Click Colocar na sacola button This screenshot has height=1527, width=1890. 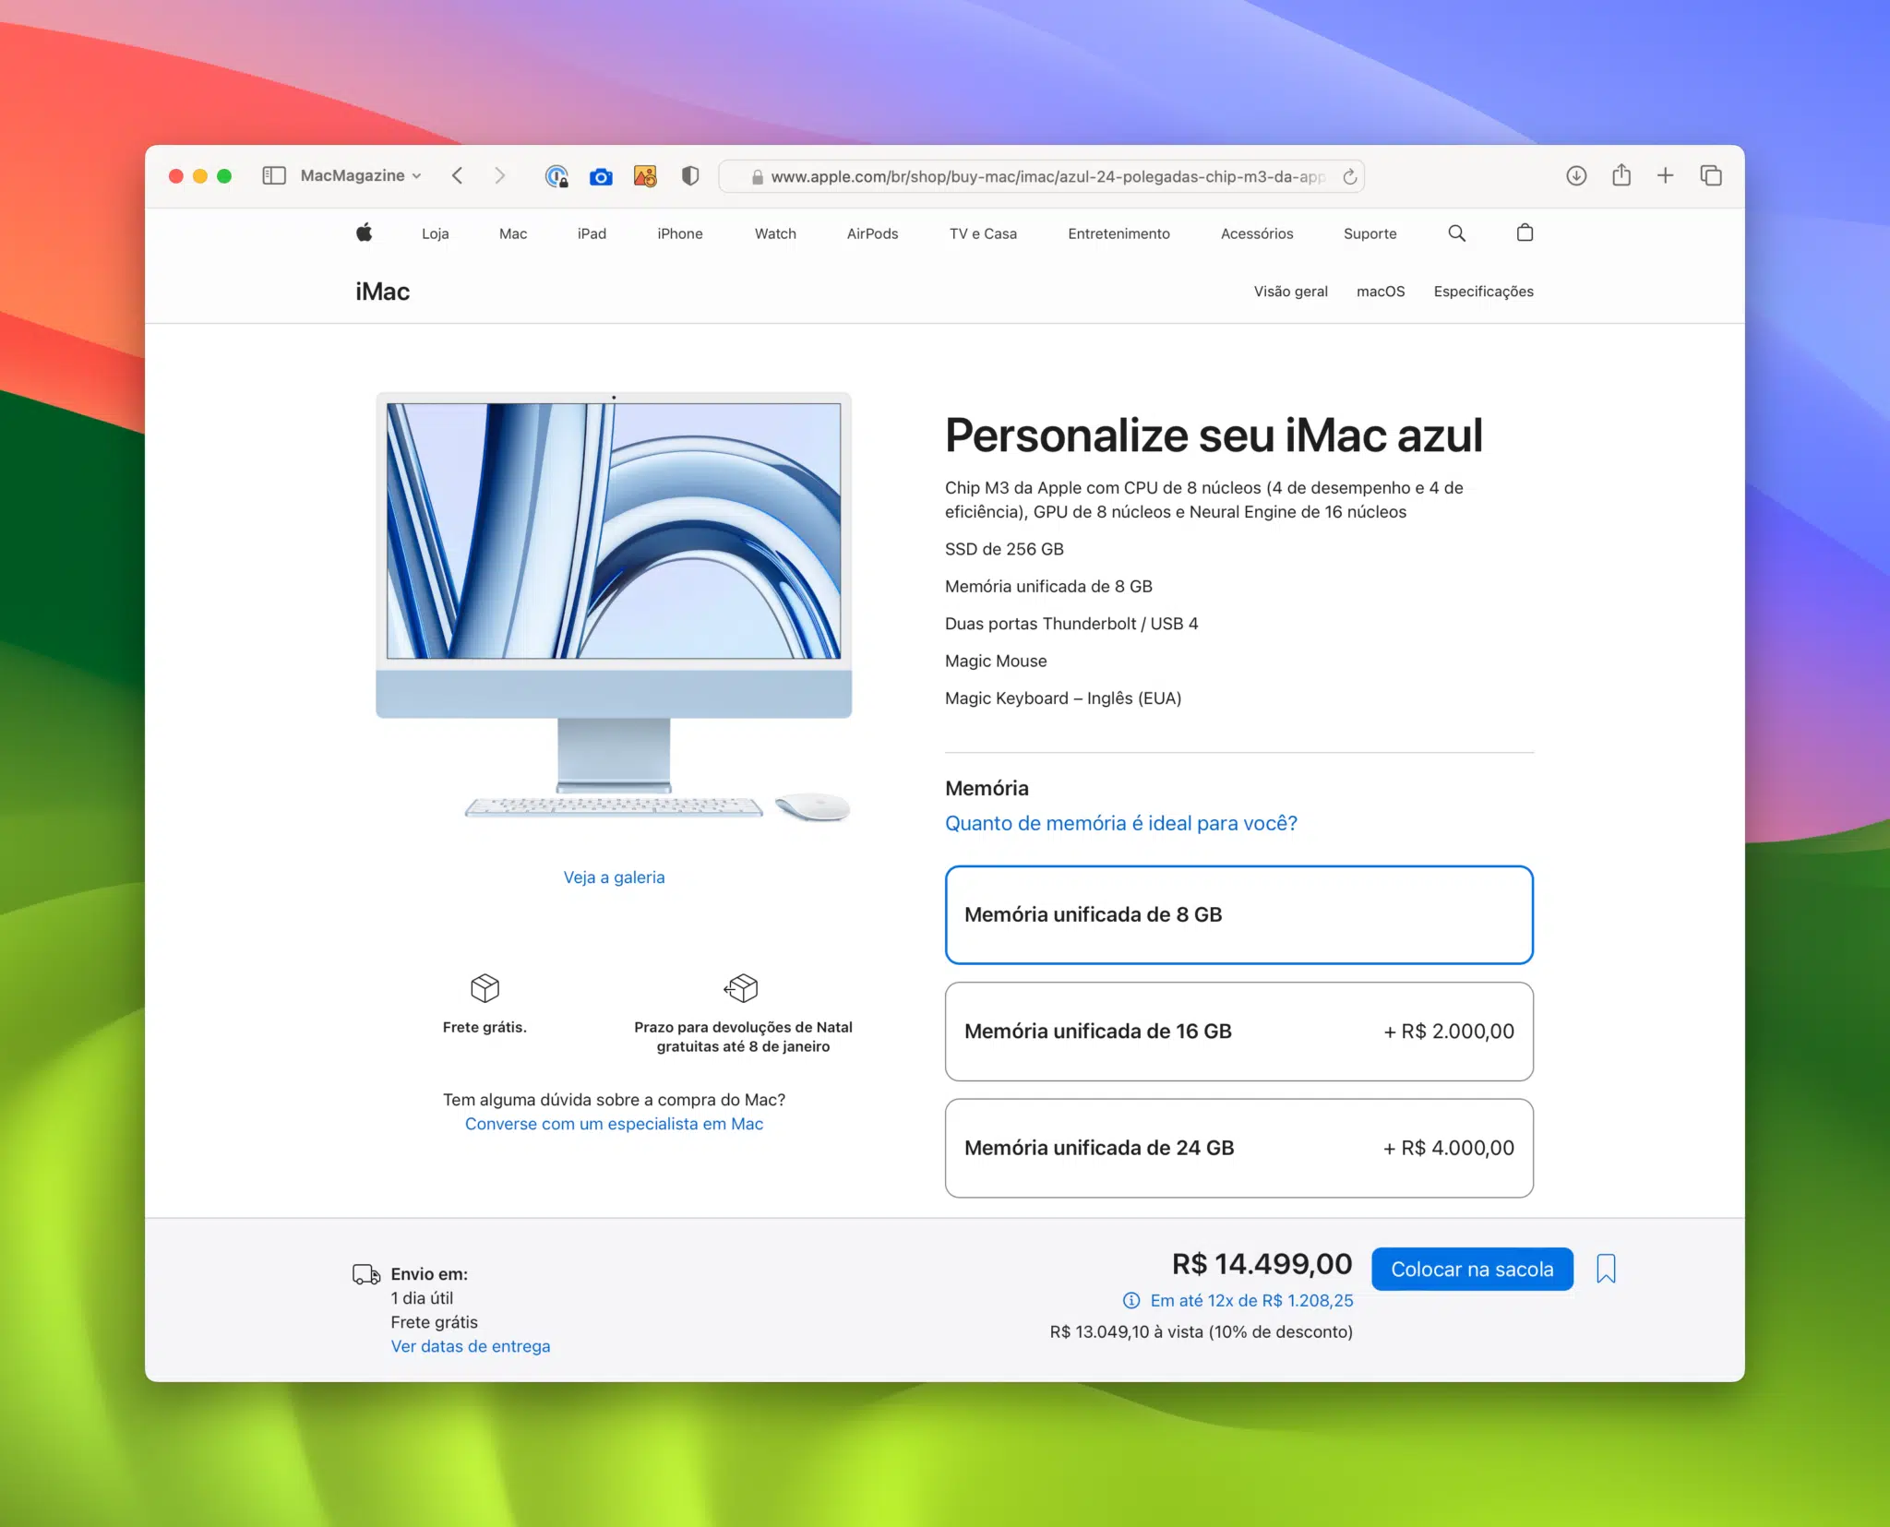coord(1472,1270)
